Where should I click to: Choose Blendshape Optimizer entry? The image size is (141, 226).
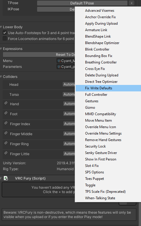108,43
